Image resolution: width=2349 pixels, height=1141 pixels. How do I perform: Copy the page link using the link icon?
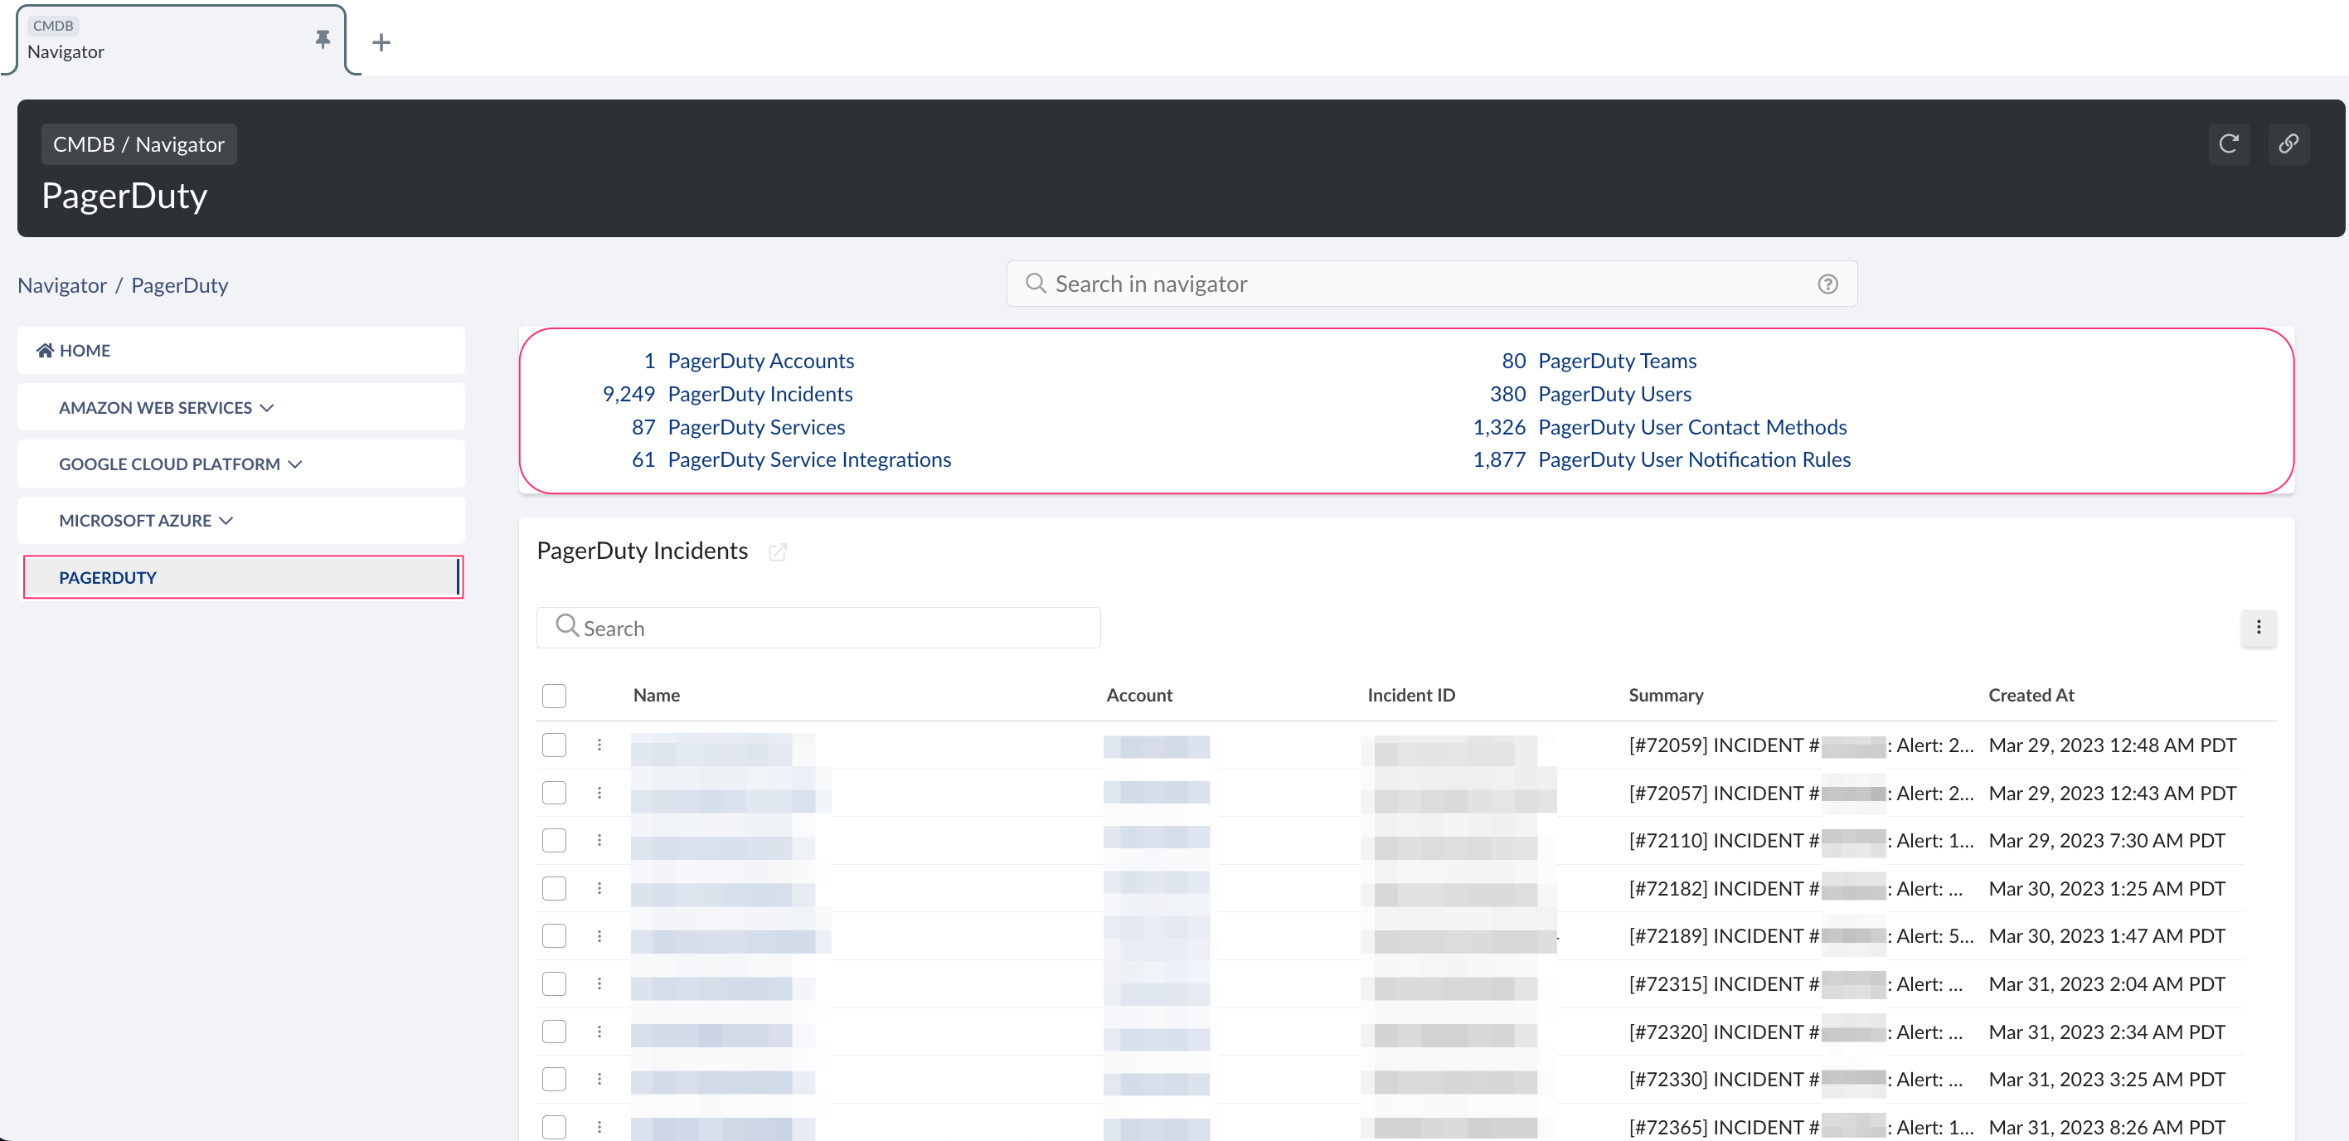2288,143
